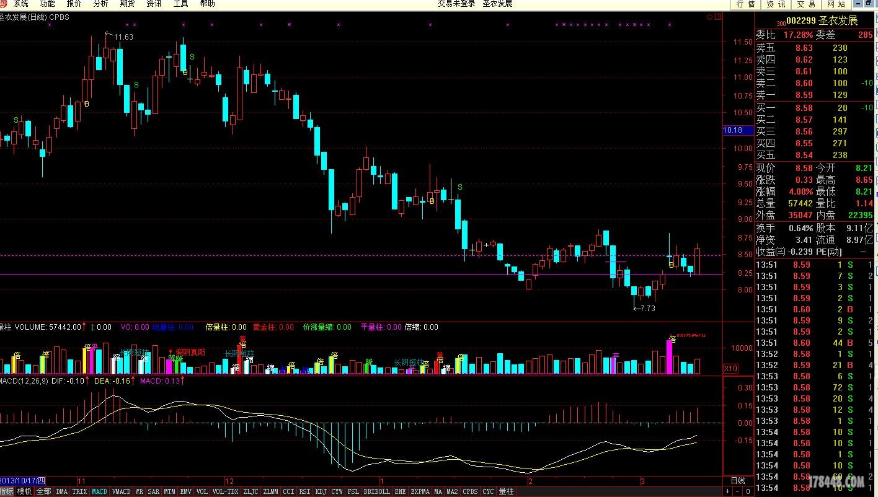
Task: Click the 买五 price 8.54 row
Action: (x=814, y=155)
